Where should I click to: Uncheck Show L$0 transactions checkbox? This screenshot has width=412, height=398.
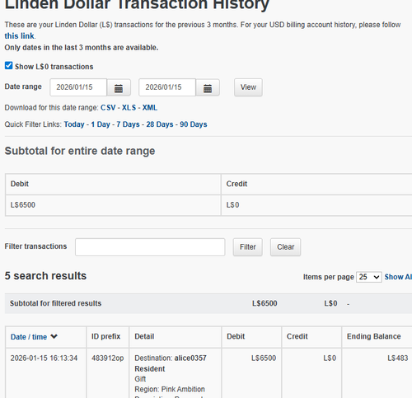click(x=8, y=66)
